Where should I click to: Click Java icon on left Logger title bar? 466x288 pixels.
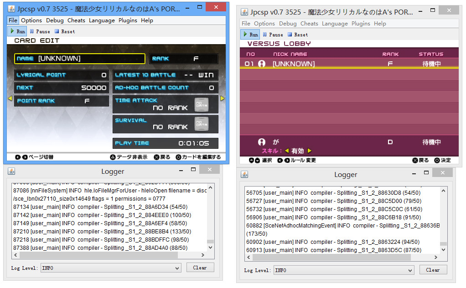pos(11,171)
